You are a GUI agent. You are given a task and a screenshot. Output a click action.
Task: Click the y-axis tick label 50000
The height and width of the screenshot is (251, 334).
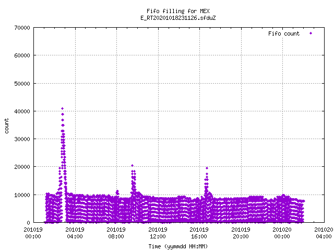(22, 84)
